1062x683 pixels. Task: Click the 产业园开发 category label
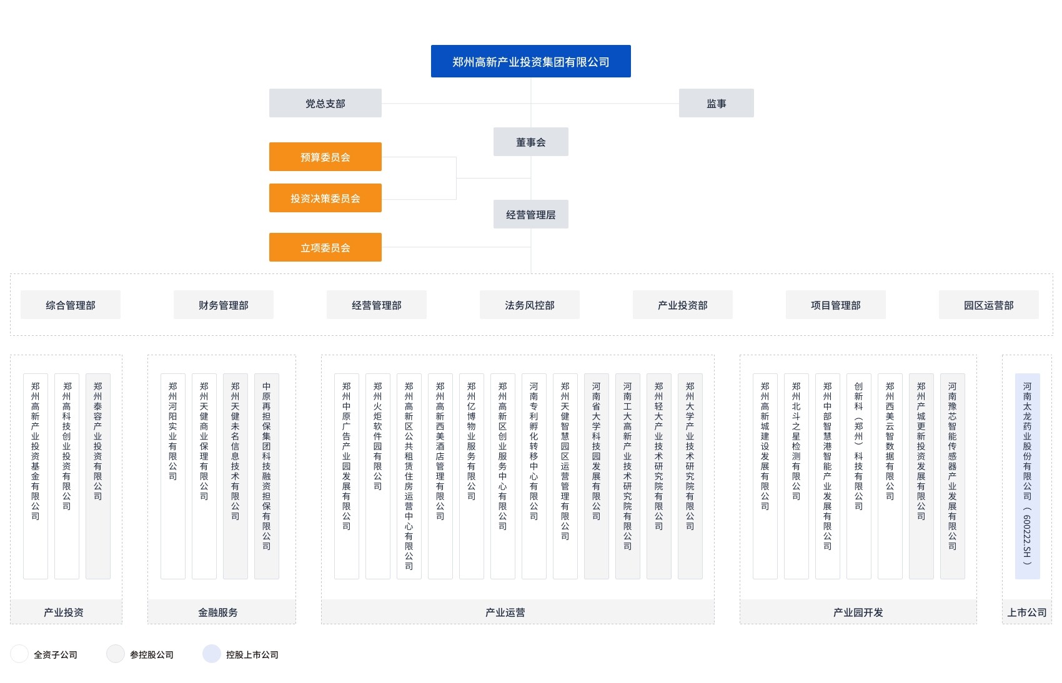pos(858,612)
